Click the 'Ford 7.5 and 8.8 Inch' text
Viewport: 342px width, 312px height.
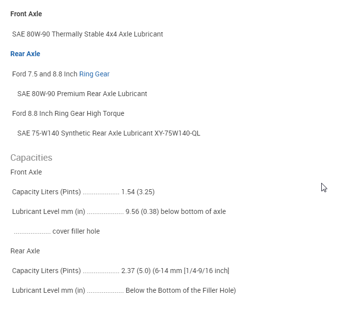[44, 74]
